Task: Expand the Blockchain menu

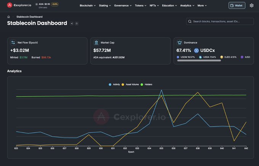Action: point(88,5)
